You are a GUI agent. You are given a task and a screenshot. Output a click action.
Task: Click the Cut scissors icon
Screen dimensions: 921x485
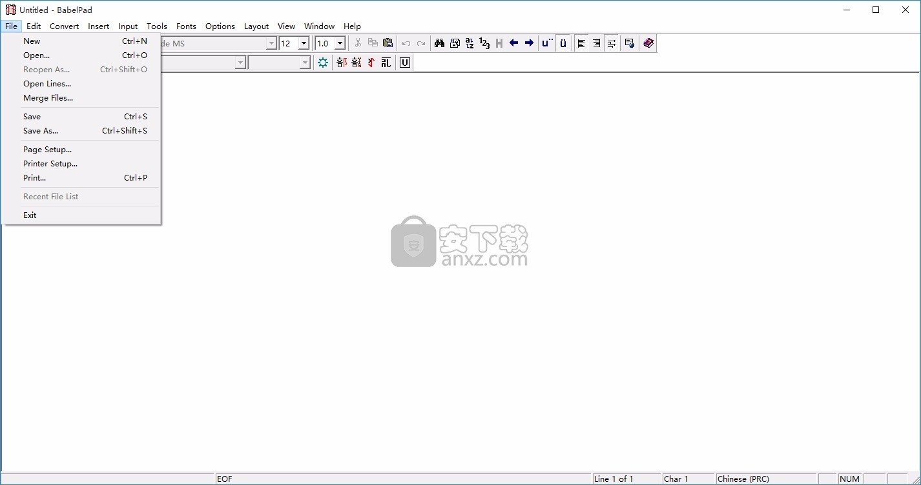pos(358,43)
